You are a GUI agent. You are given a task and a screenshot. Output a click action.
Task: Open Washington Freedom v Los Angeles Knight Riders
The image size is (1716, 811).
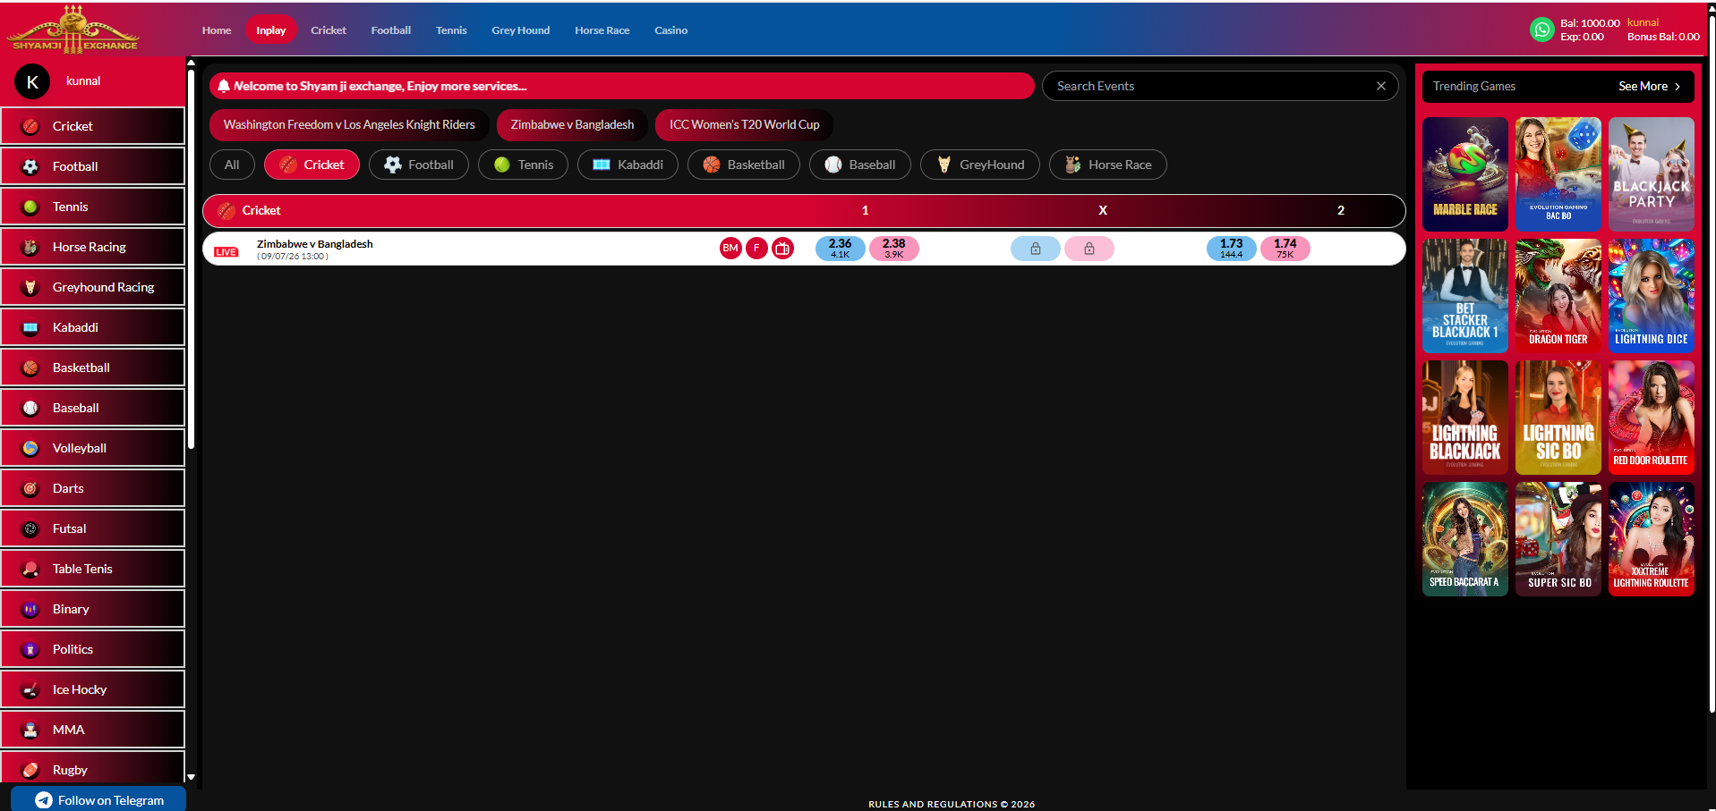coord(349,125)
